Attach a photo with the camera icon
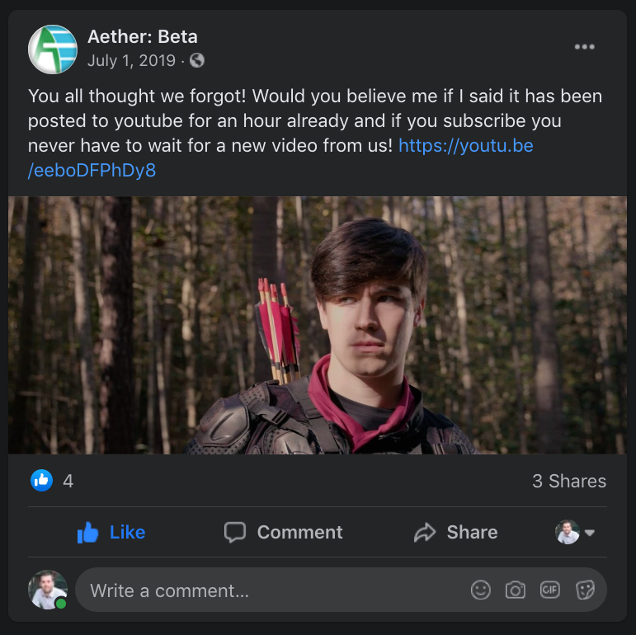The width and height of the screenshot is (636, 635). pos(516,590)
